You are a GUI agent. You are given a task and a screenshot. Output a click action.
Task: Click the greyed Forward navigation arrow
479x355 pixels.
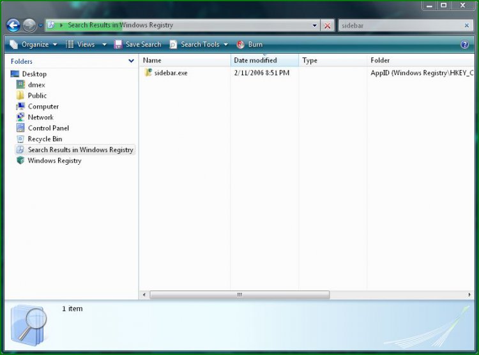point(29,26)
